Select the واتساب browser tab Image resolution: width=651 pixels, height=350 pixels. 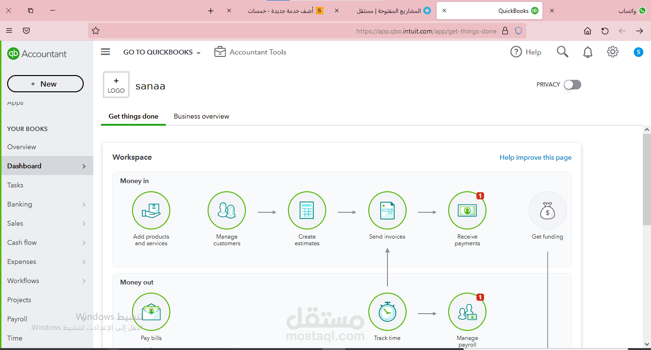click(x=598, y=11)
